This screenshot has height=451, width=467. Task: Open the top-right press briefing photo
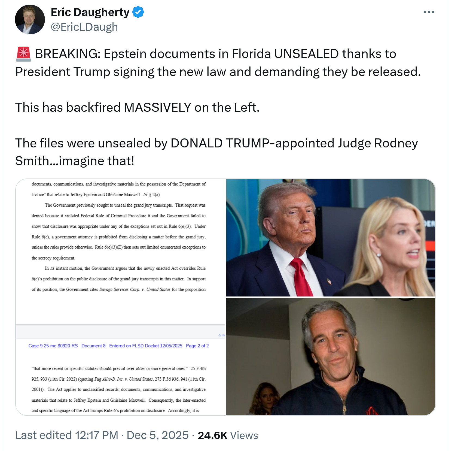coord(331,238)
